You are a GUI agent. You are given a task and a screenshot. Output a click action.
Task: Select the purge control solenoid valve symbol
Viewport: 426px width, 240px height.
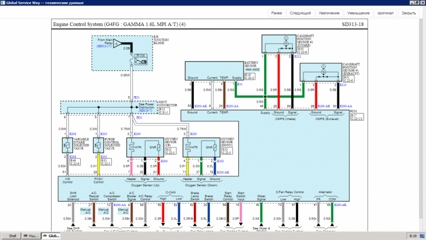[98, 145]
